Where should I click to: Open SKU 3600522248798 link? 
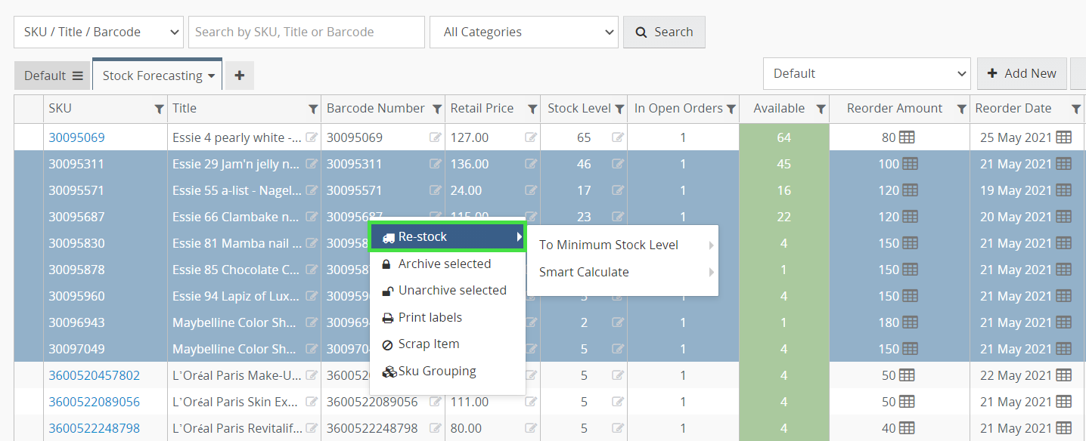tap(95, 428)
